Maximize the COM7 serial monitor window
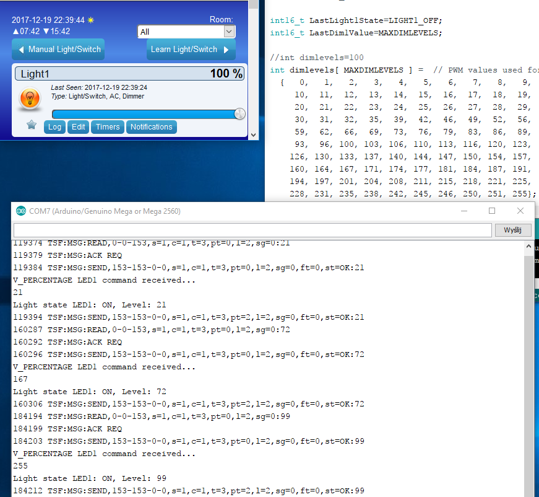 click(492, 211)
